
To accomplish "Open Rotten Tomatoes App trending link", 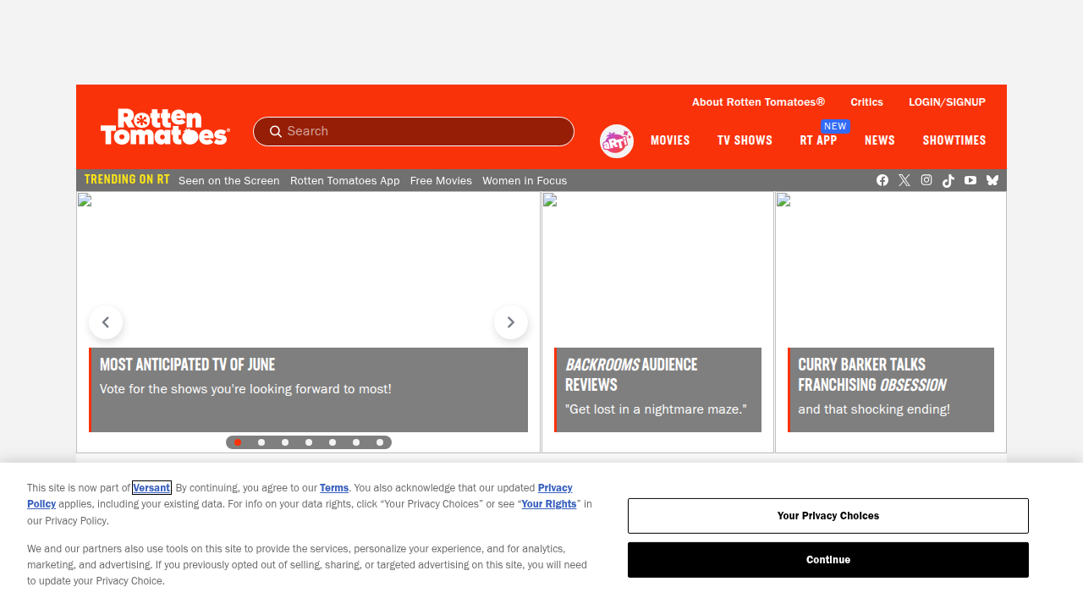I will pos(345,180).
